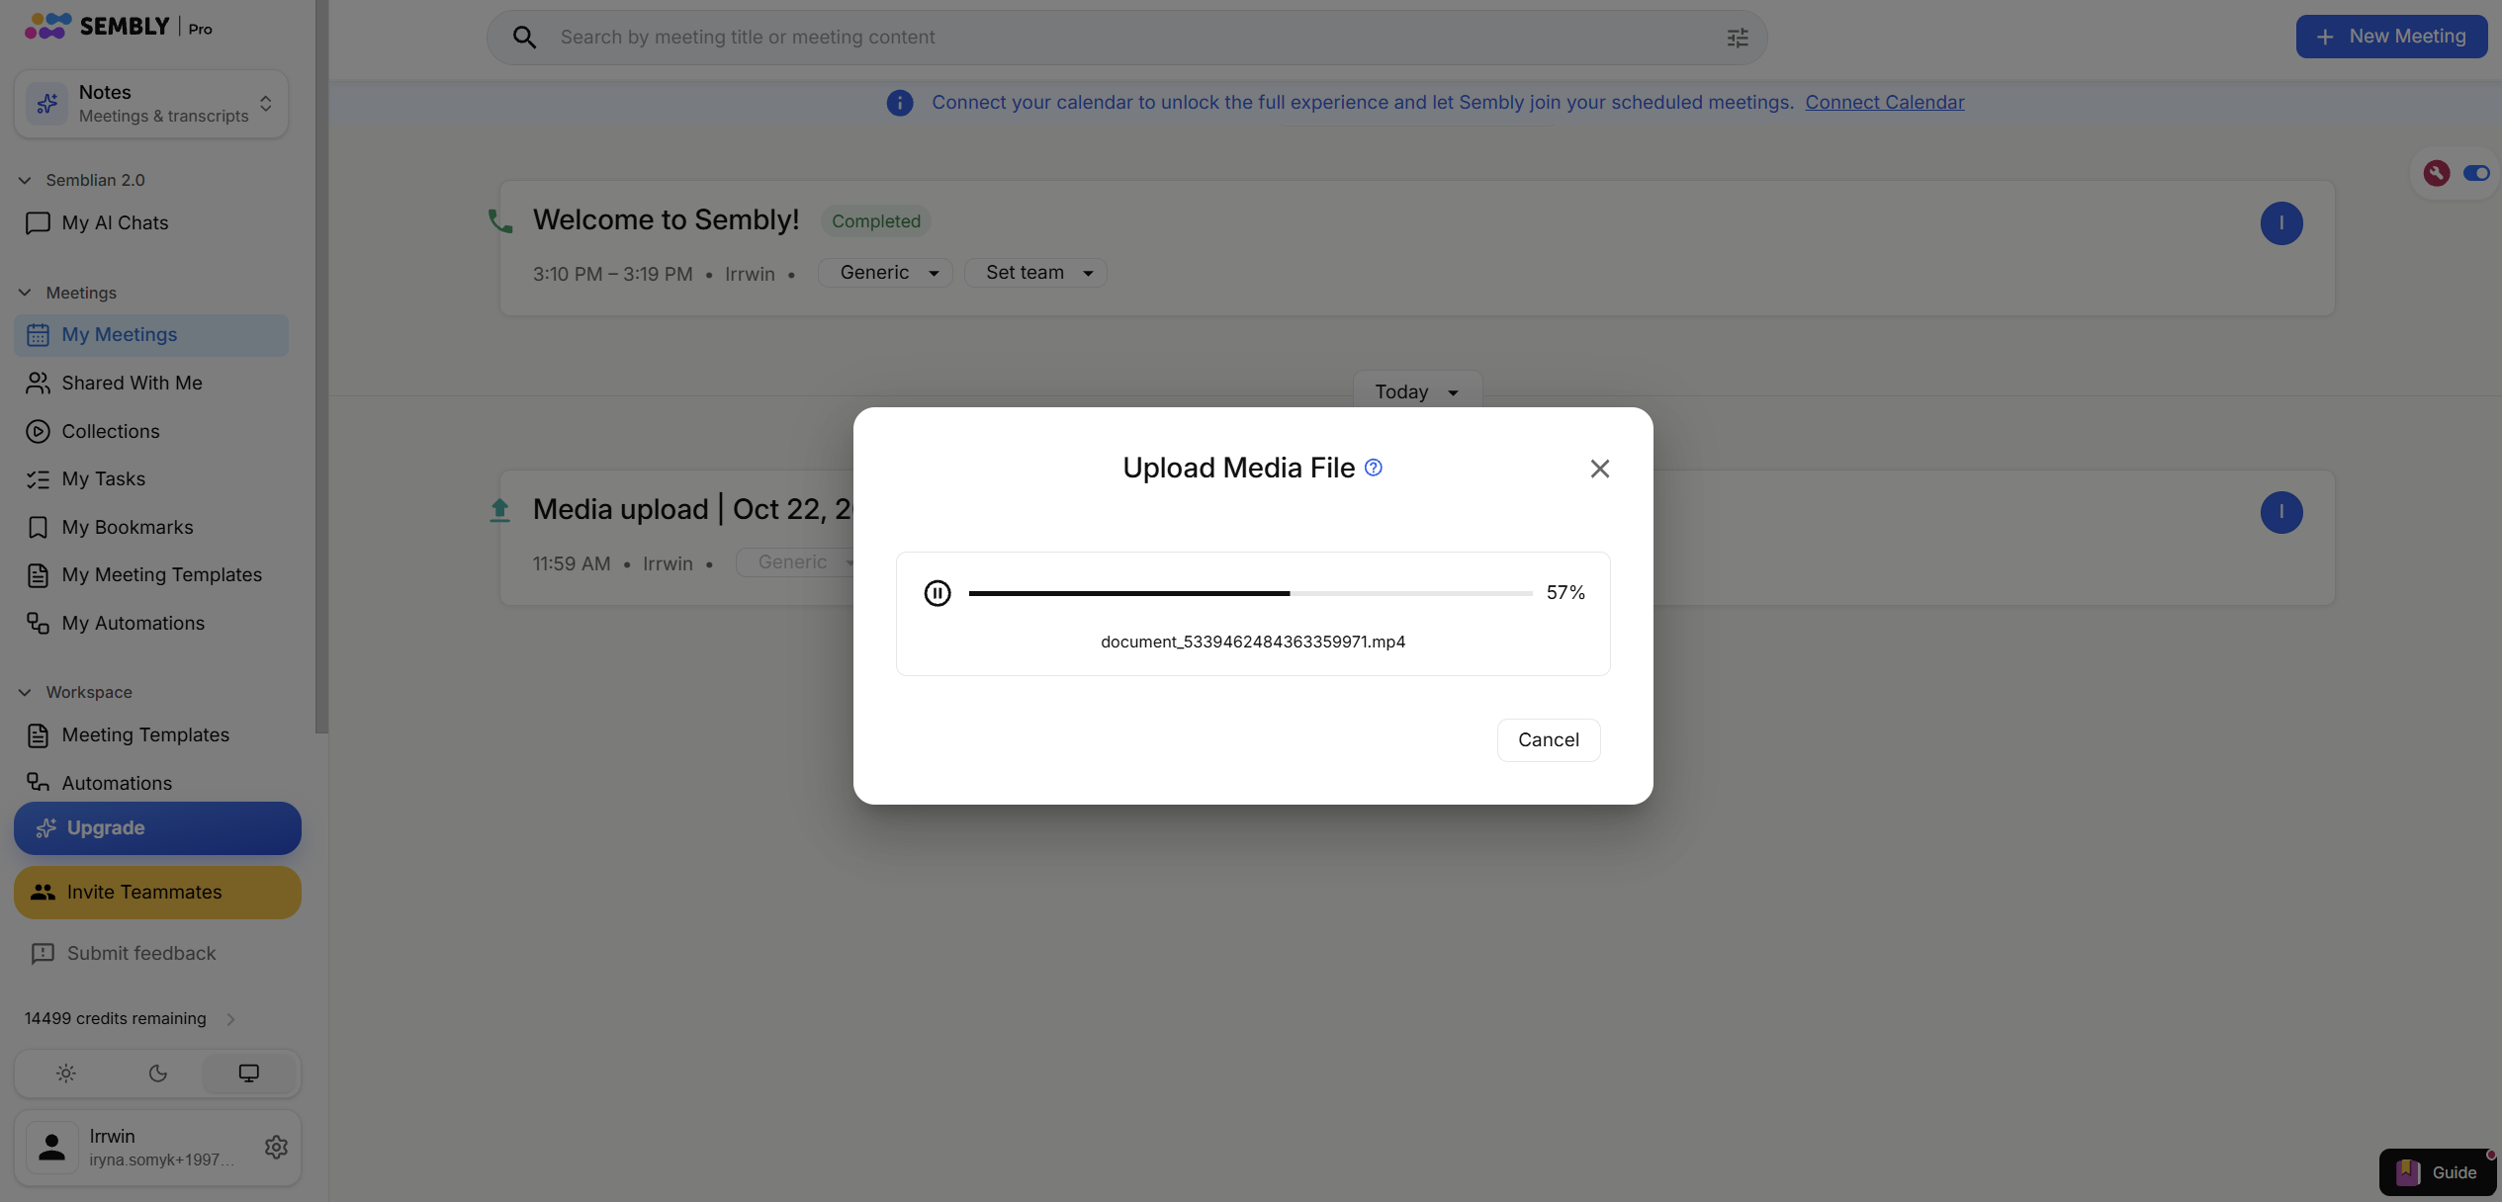Select system theme monitor icon
Image resolution: width=2502 pixels, height=1202 pixels.
click(249, 1073)
